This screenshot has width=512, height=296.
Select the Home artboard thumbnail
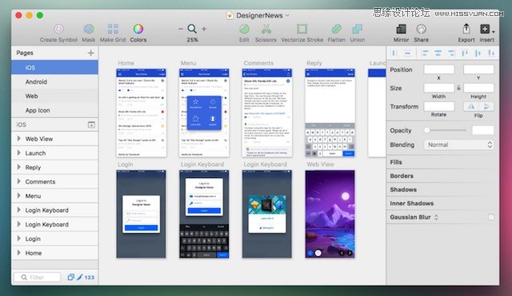click(x=142, y=112)
